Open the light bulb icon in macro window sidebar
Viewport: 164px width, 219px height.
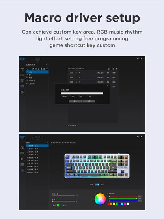[x=22, y=81]
